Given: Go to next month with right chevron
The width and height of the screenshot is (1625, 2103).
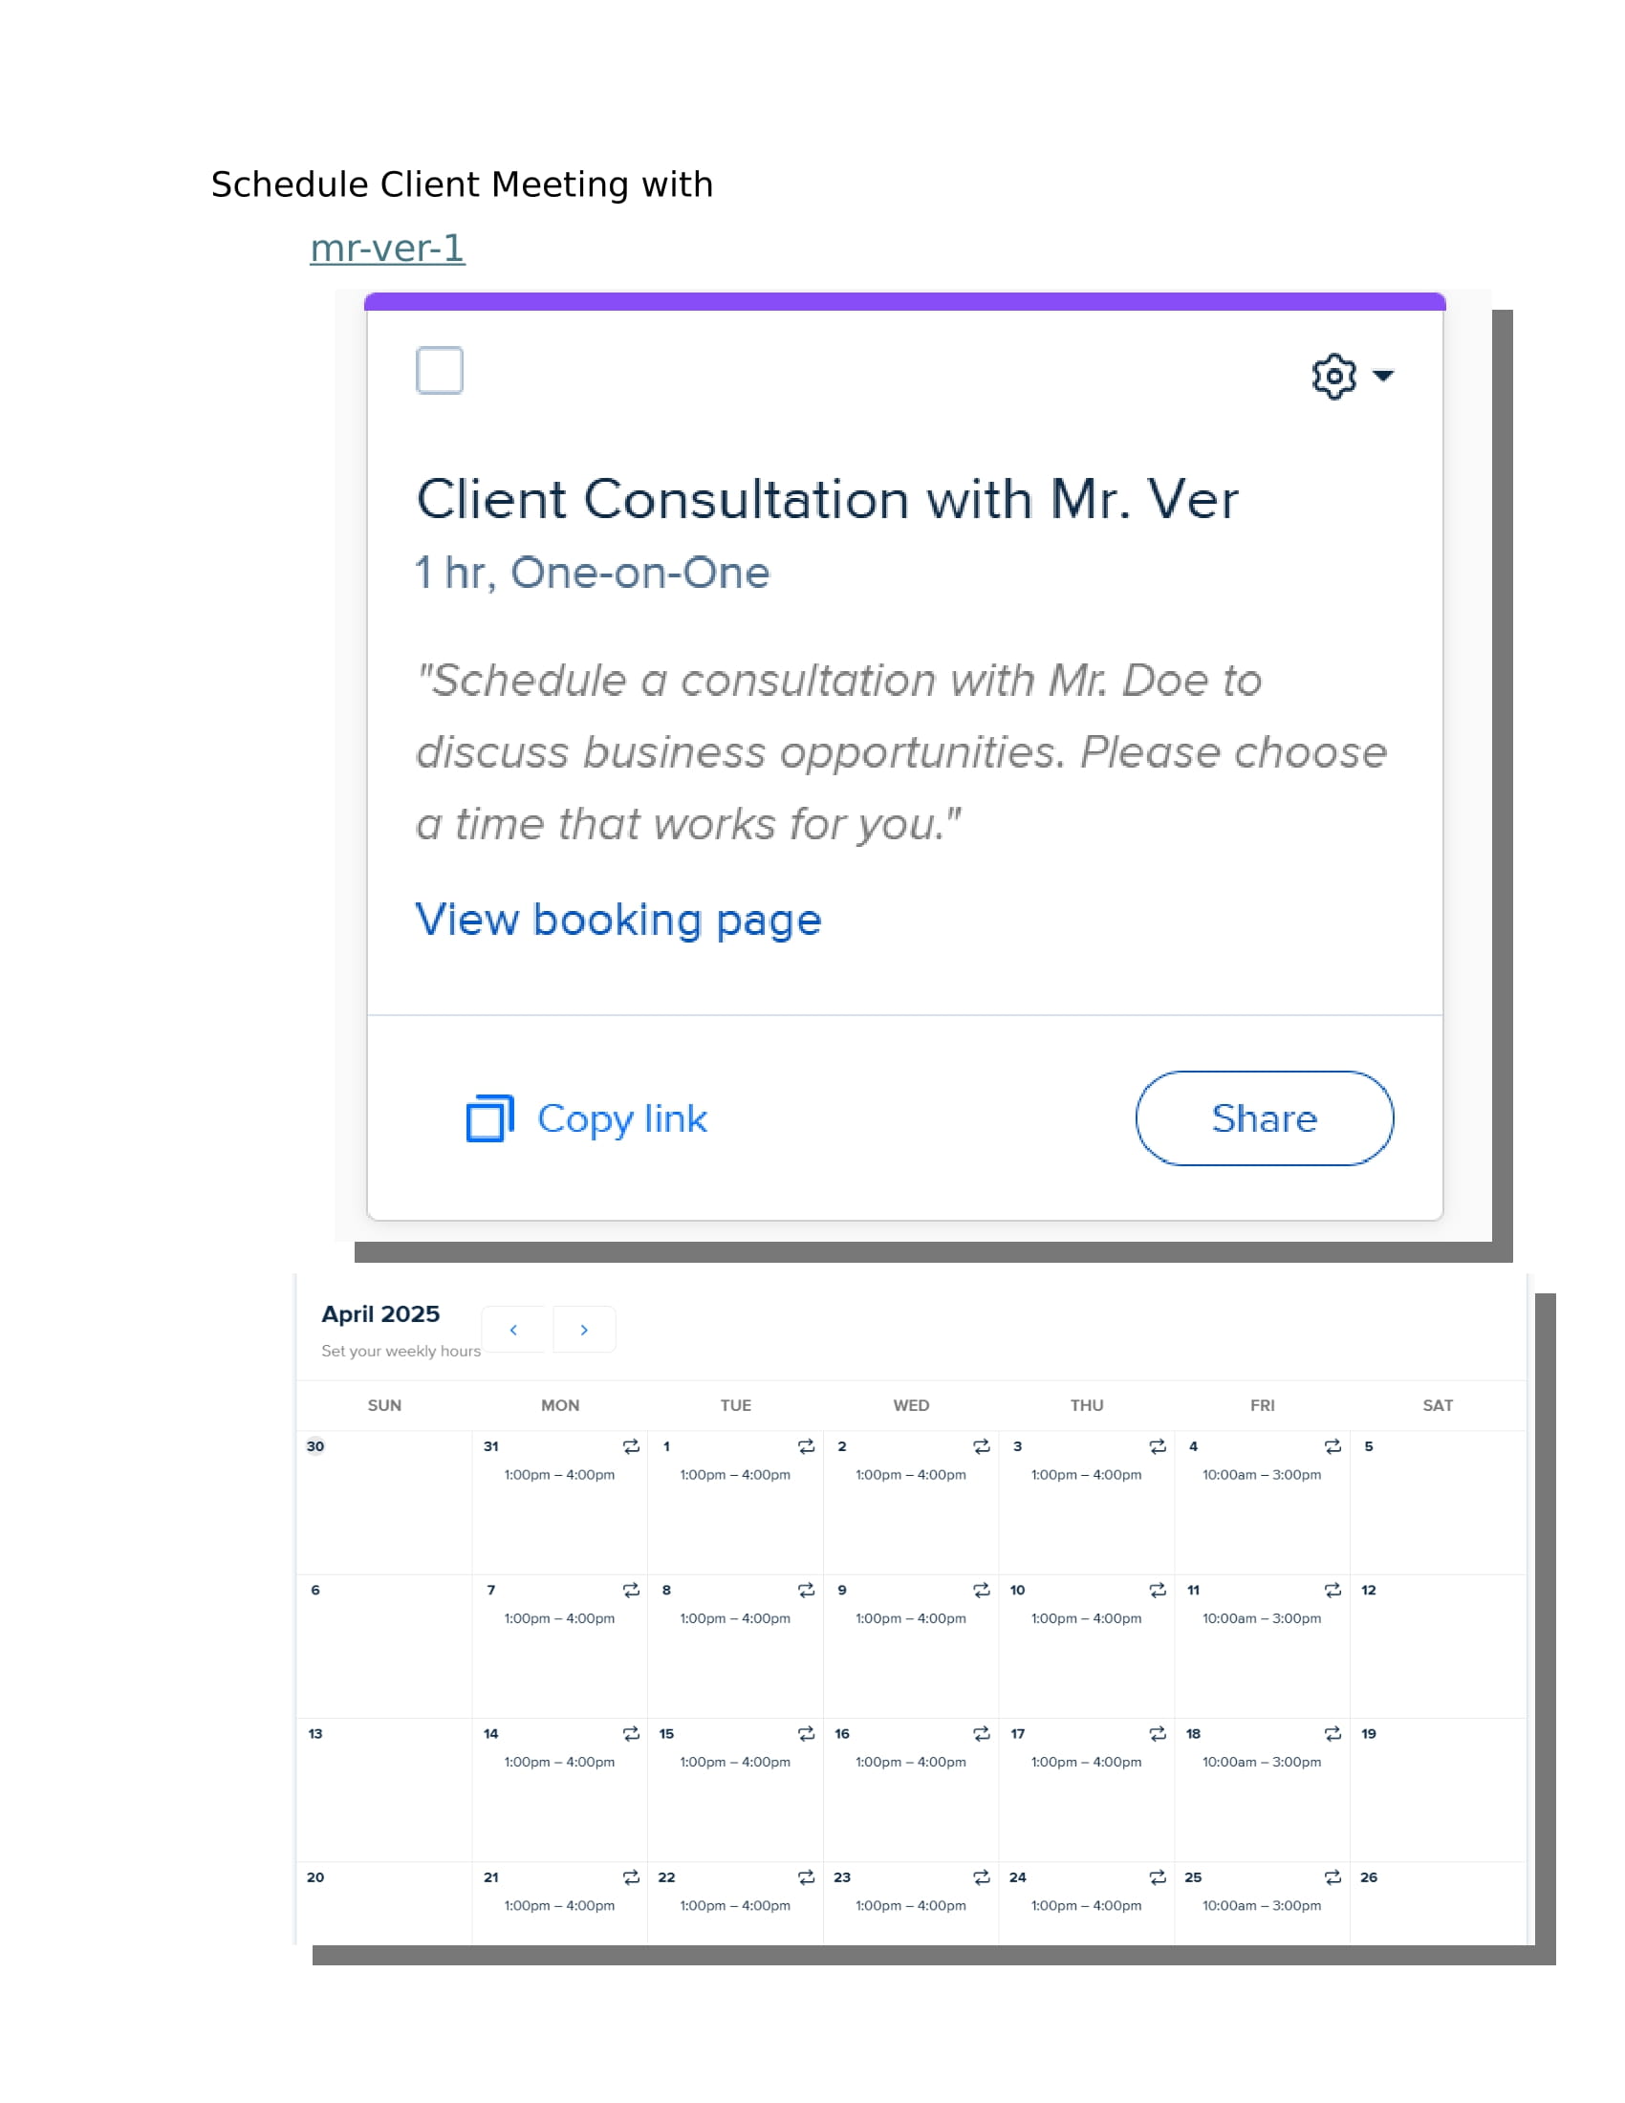Looking at the screenshot, I should coord(583,1329).
